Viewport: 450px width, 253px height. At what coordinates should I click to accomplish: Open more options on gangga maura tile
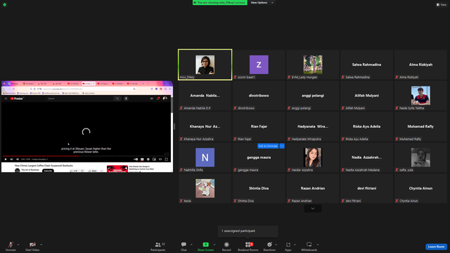tap(282, 146)
